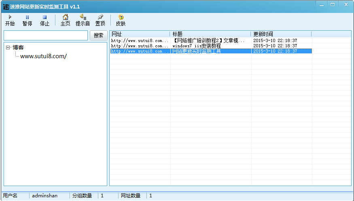Select the 博客 group node

coord(18,47)
